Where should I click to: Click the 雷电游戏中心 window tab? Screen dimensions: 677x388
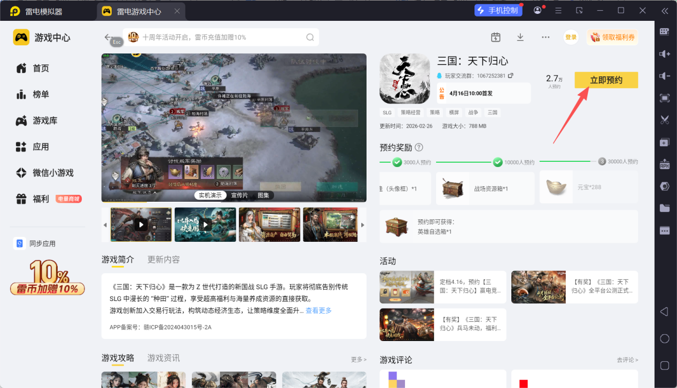[141, 11]
